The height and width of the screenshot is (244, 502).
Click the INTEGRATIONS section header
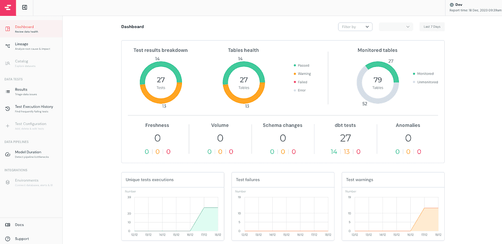click(16, 170)
